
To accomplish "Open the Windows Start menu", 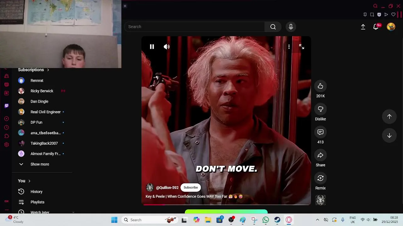I will [x=114, y=220].
